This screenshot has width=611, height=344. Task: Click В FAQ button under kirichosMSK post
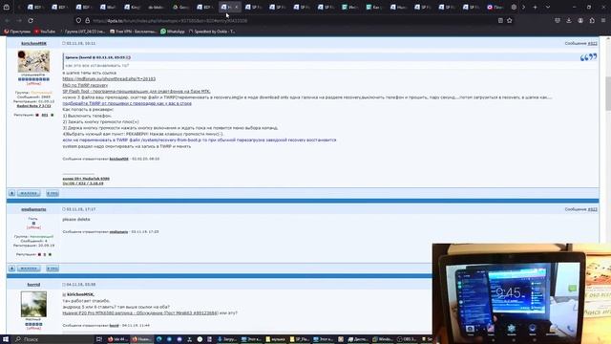pos(53,193)
